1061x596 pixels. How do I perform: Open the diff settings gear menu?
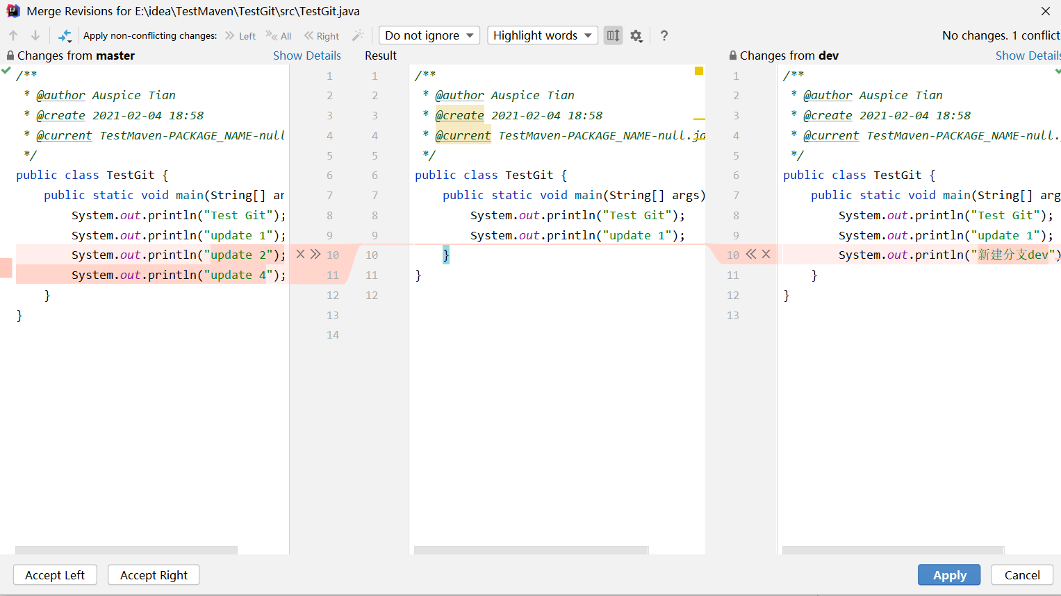point(636,35)
